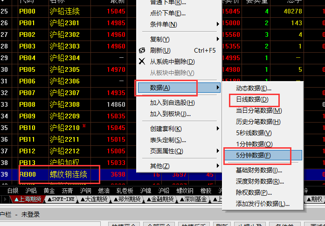The image size is (325, 226).
Task: Jump to the 沥青 product tab
Action: 67,191
